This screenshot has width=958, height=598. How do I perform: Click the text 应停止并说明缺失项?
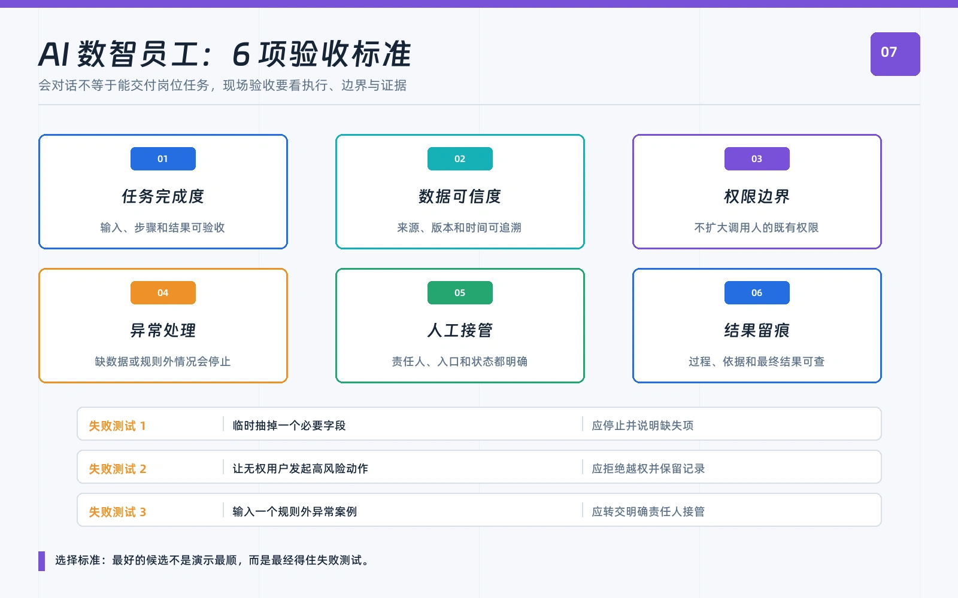coord(642,425)
